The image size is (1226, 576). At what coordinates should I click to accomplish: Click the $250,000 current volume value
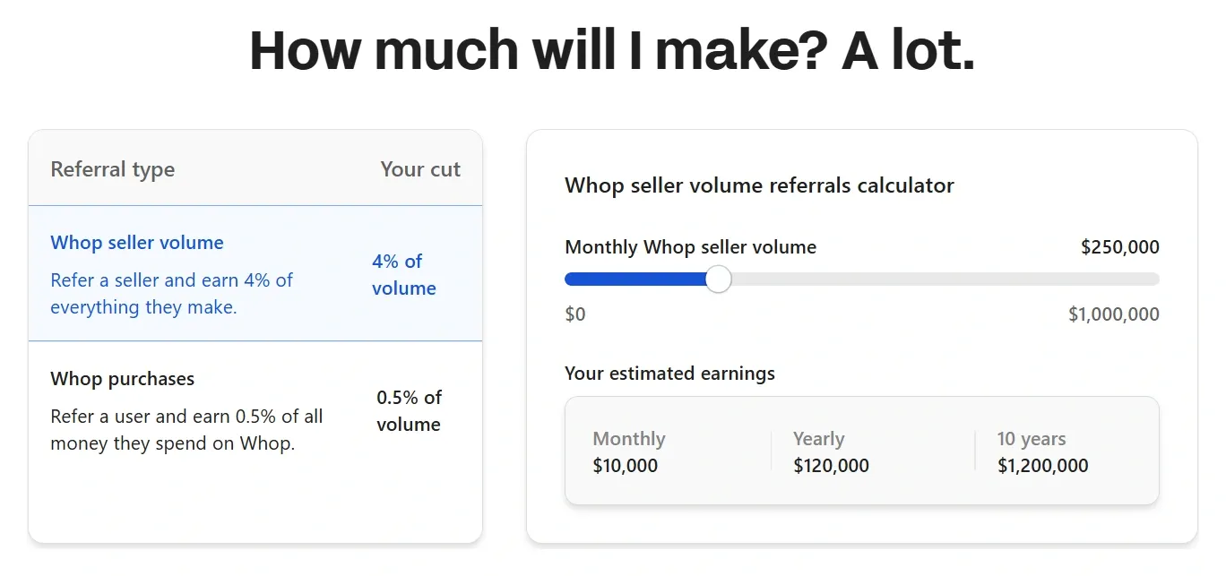click(x=1119, y=247)
